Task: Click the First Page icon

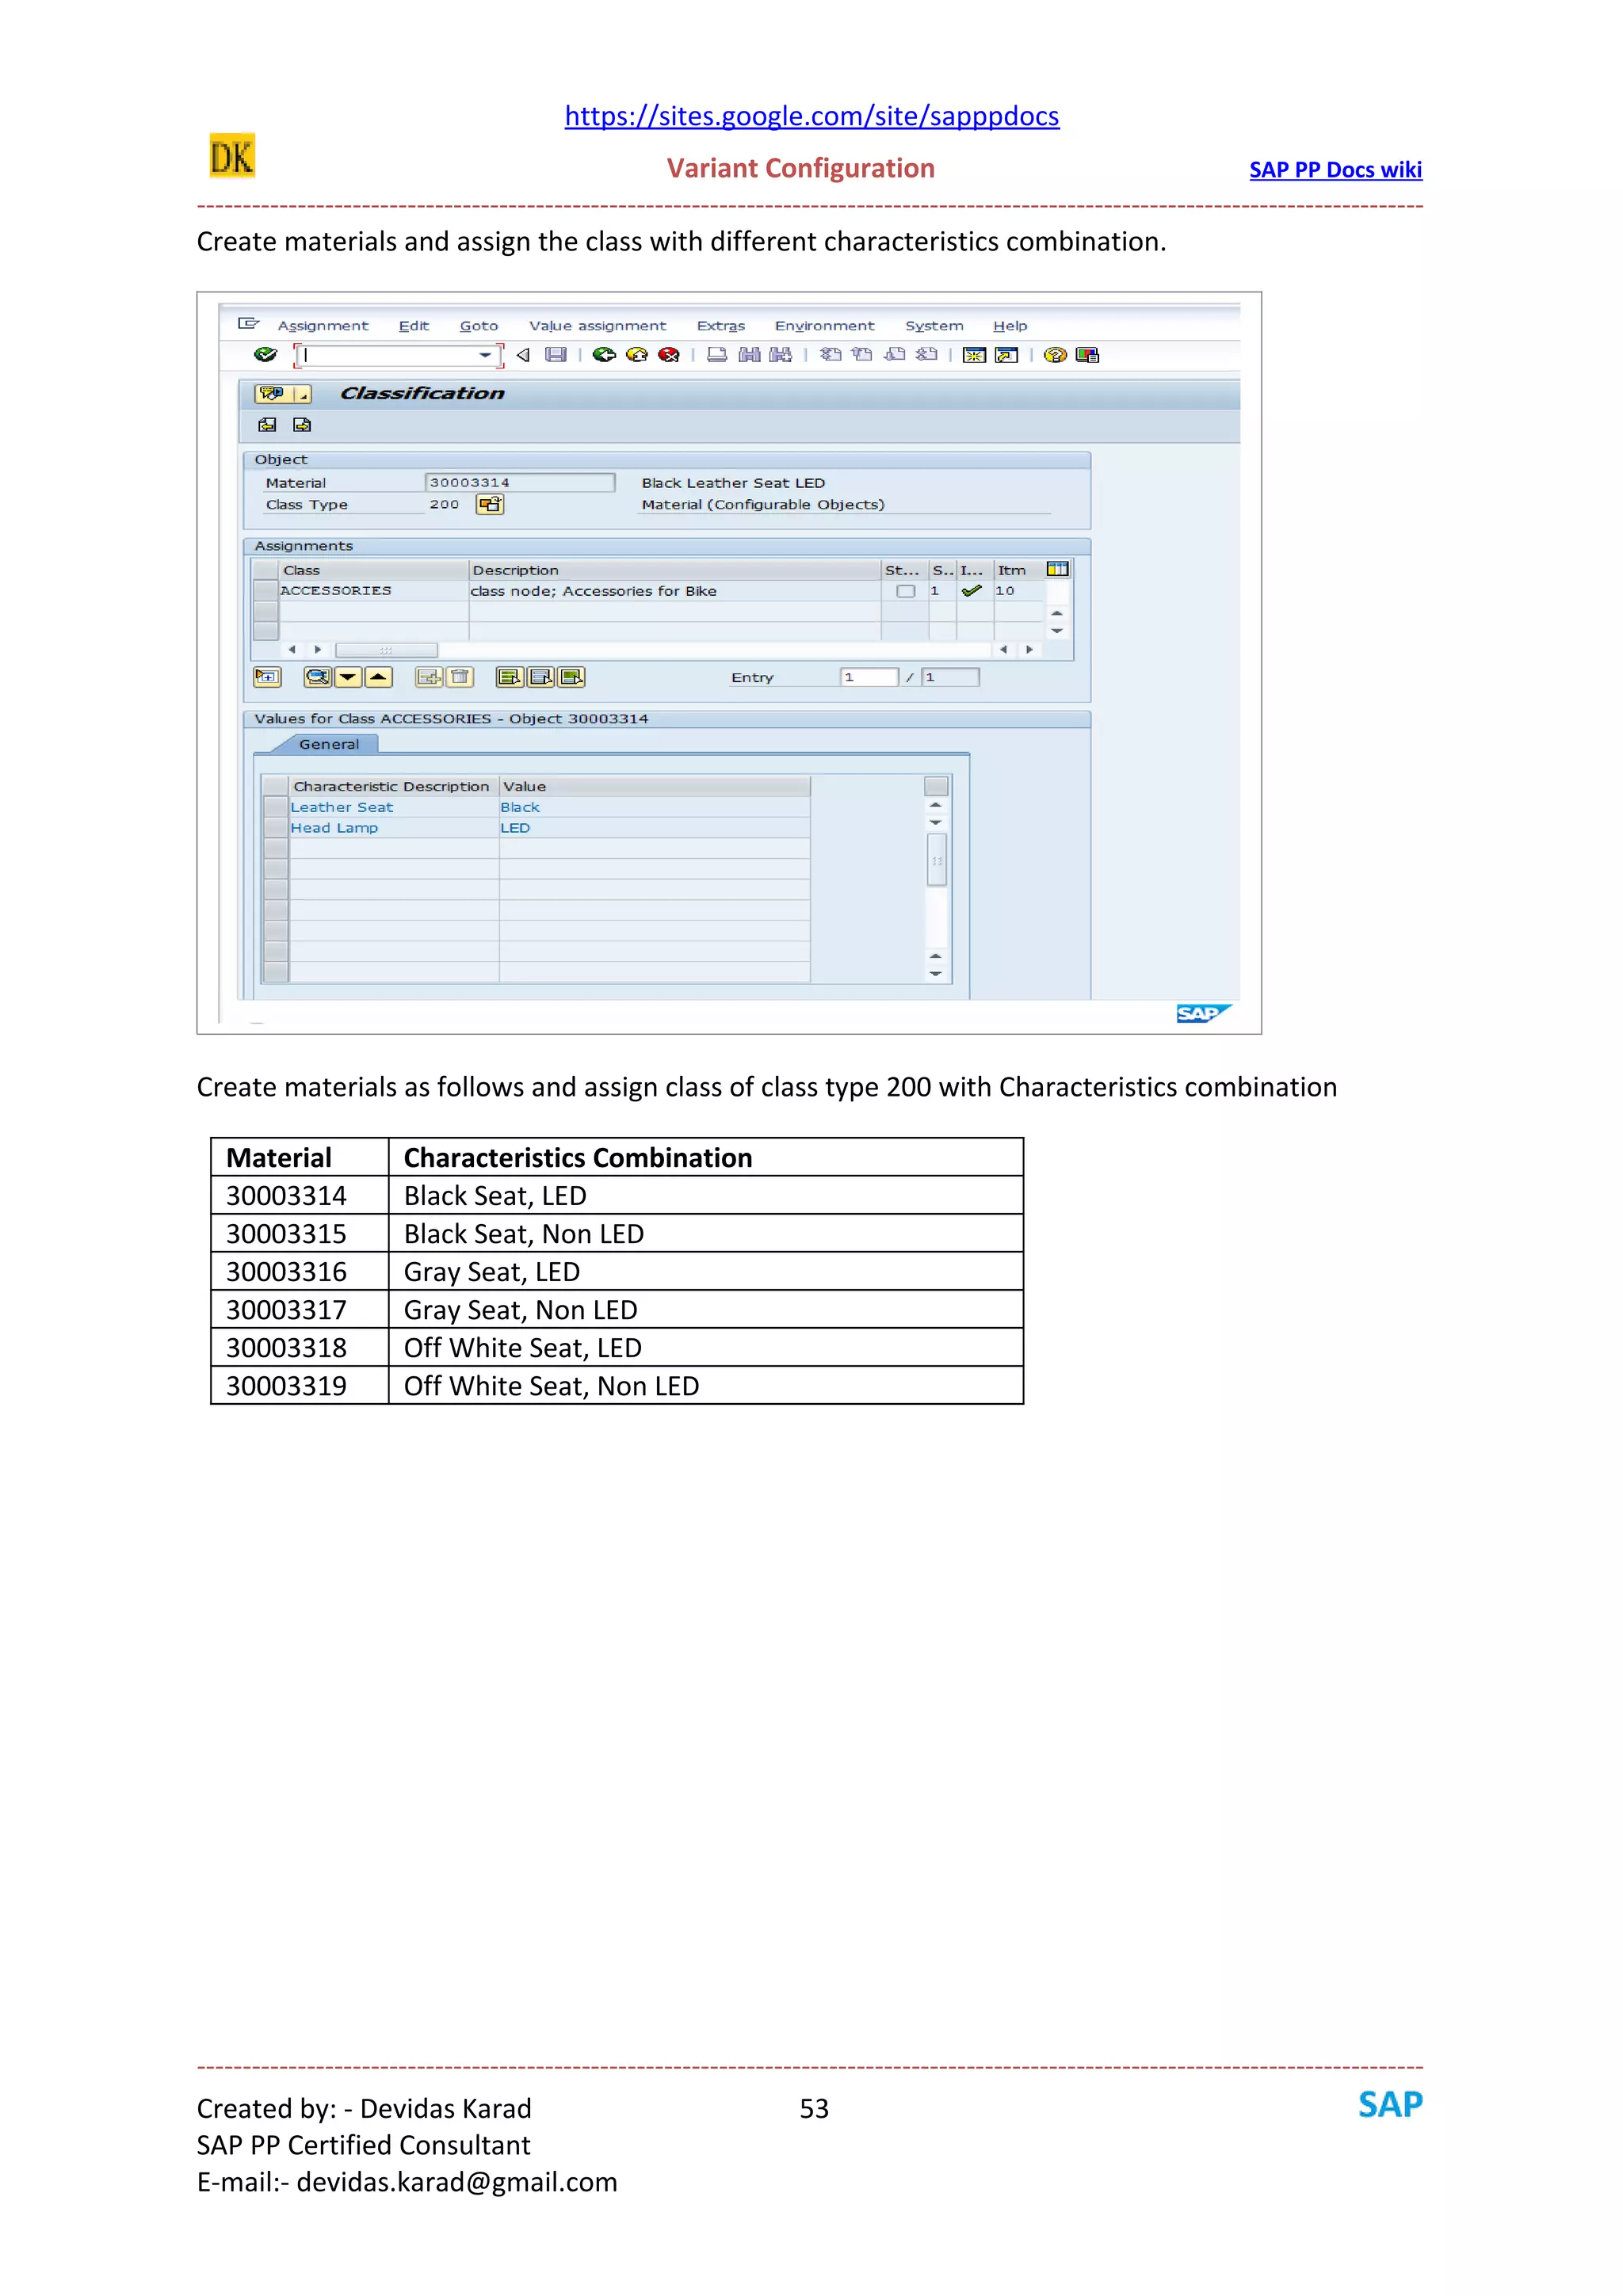Action: 830,355
